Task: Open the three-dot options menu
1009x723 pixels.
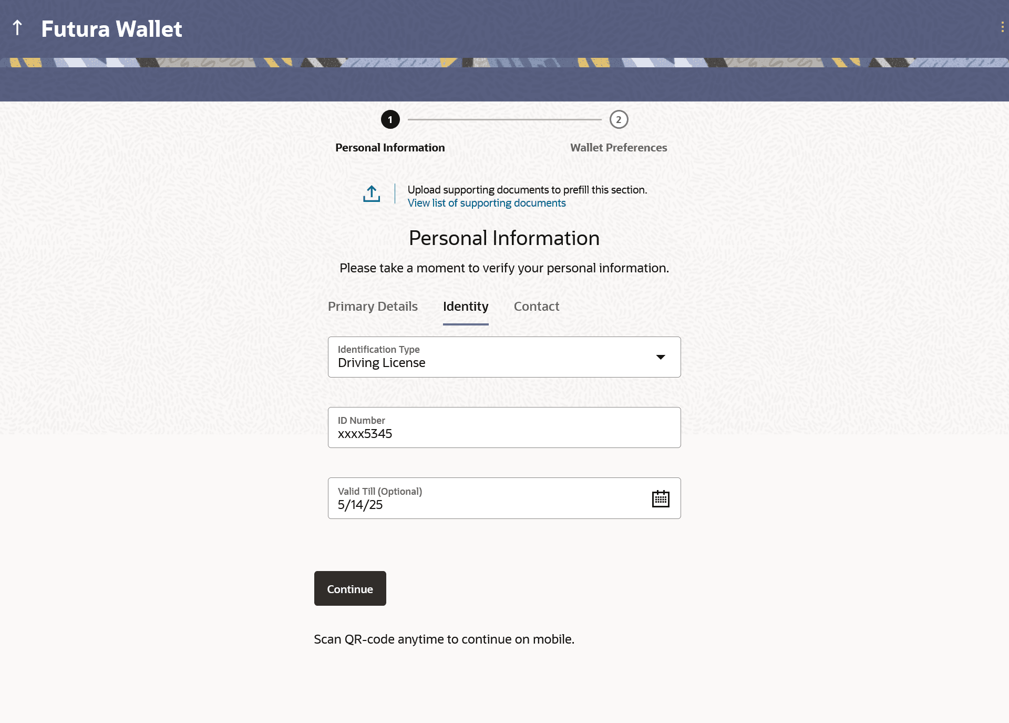Action: point(1002,27)
